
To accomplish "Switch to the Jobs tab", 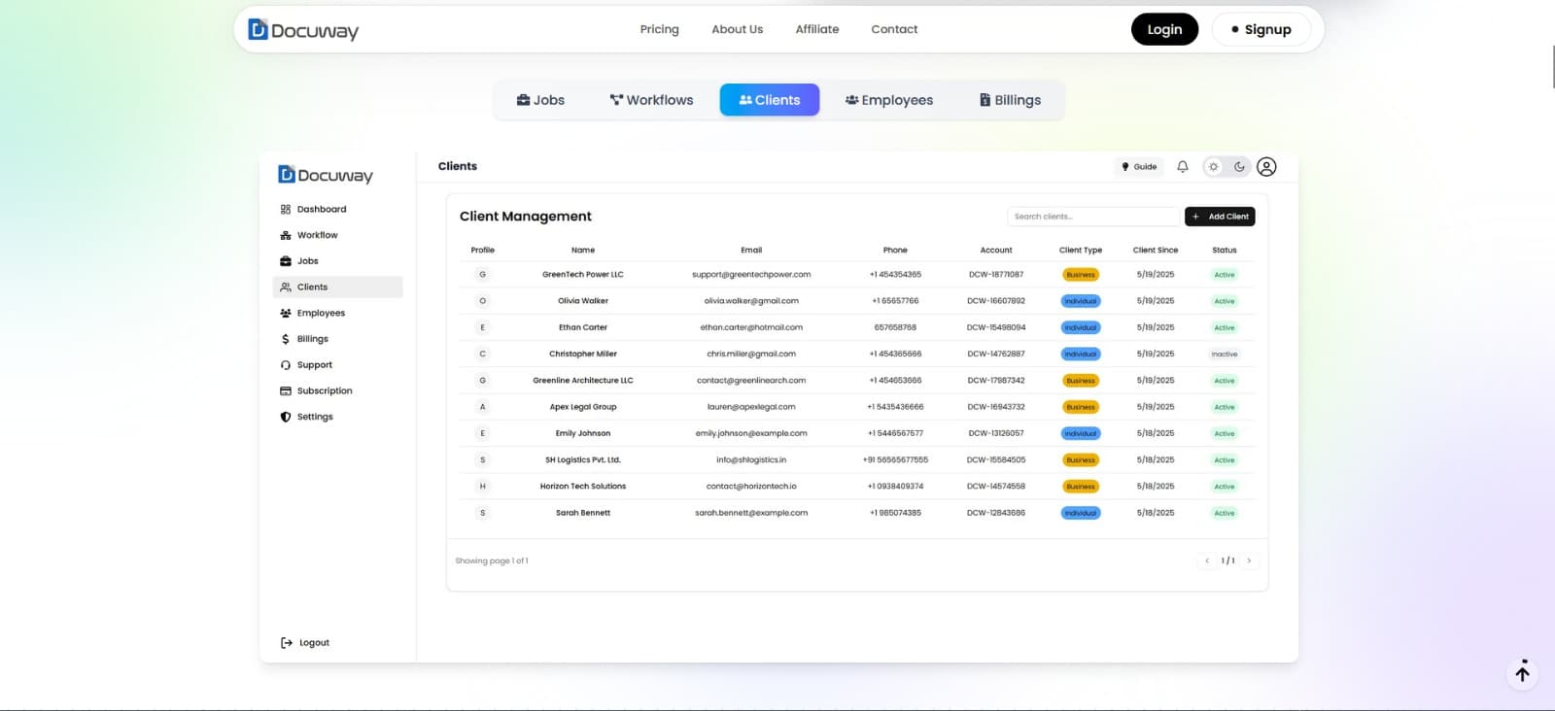I will 540,100.
